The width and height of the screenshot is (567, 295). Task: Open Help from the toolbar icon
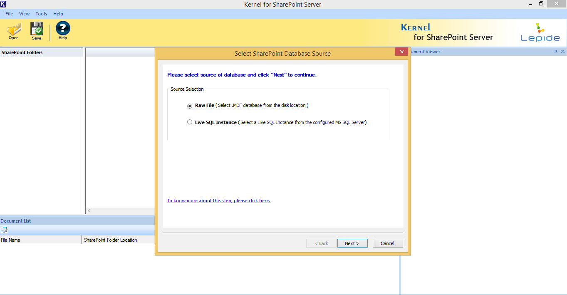pyautogui.click(x=63, y=31)
